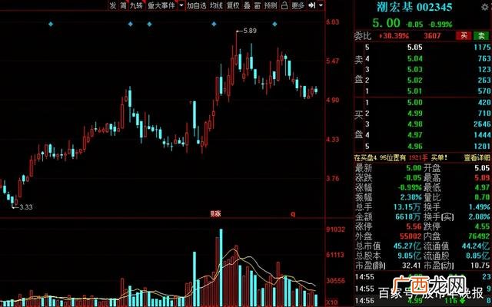492x307 pixels.
Task: Click the 换手 value 1.49%
Action: pos(480,206)
